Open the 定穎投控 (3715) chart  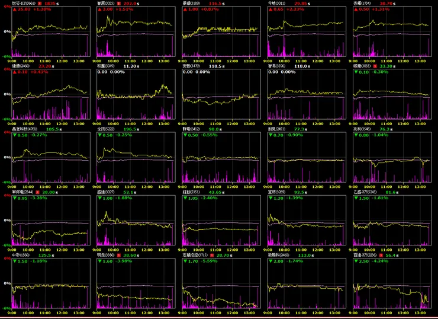[x=221, y=283]
